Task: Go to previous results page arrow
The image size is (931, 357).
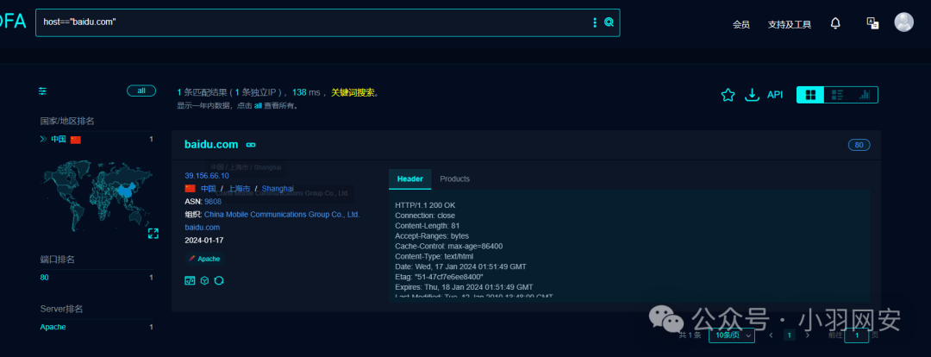Action: pyautogui.click(x=771, y=335)
